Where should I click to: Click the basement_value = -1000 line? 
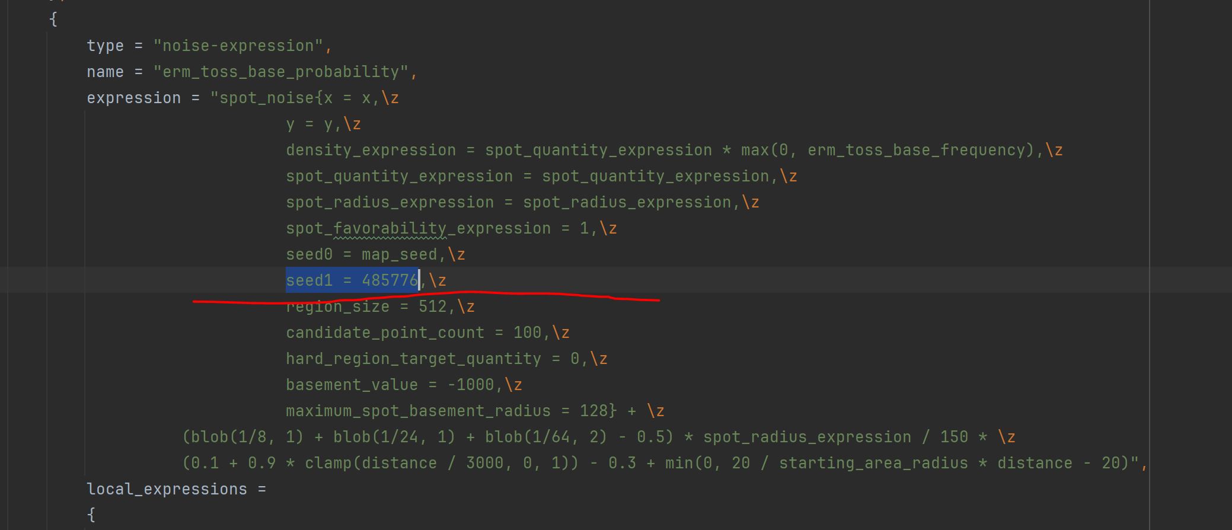tap(404, 385)
